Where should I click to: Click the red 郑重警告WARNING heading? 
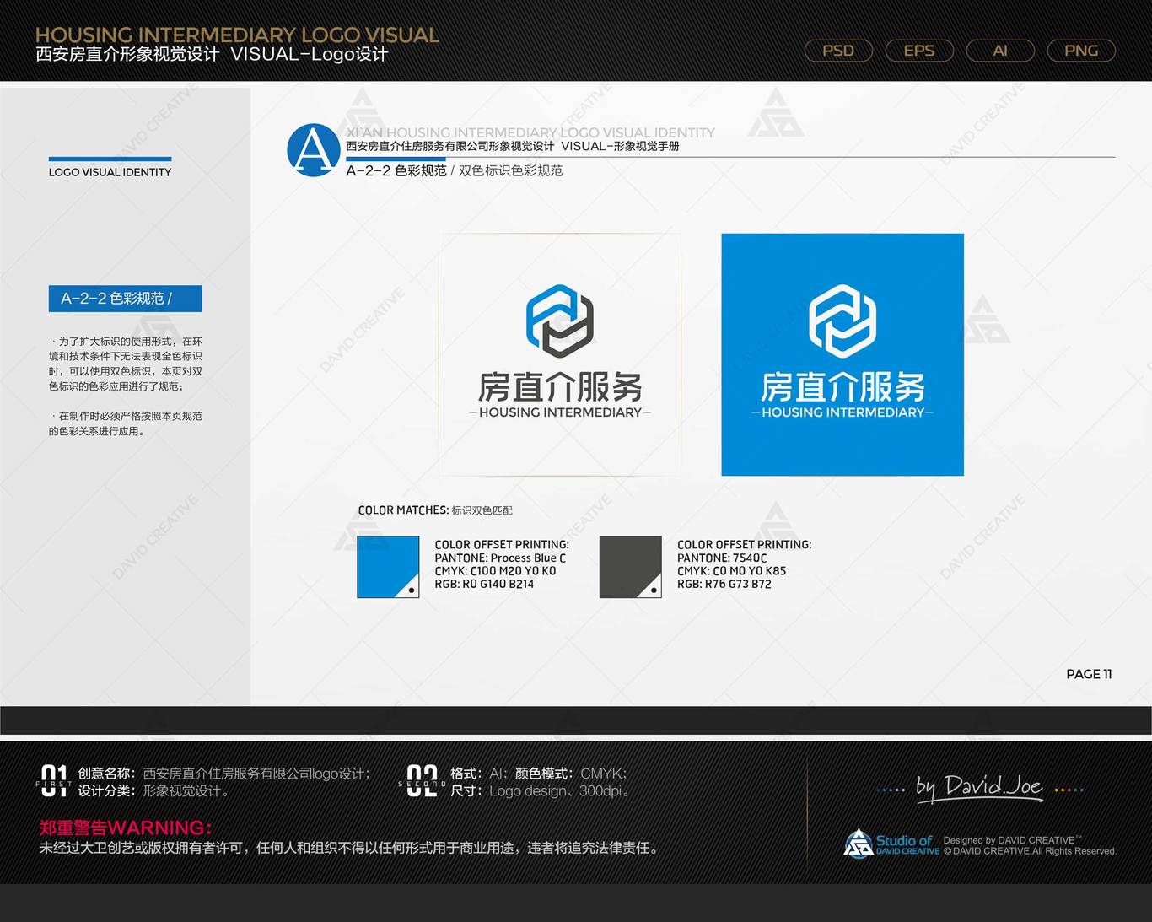[126, 828]
